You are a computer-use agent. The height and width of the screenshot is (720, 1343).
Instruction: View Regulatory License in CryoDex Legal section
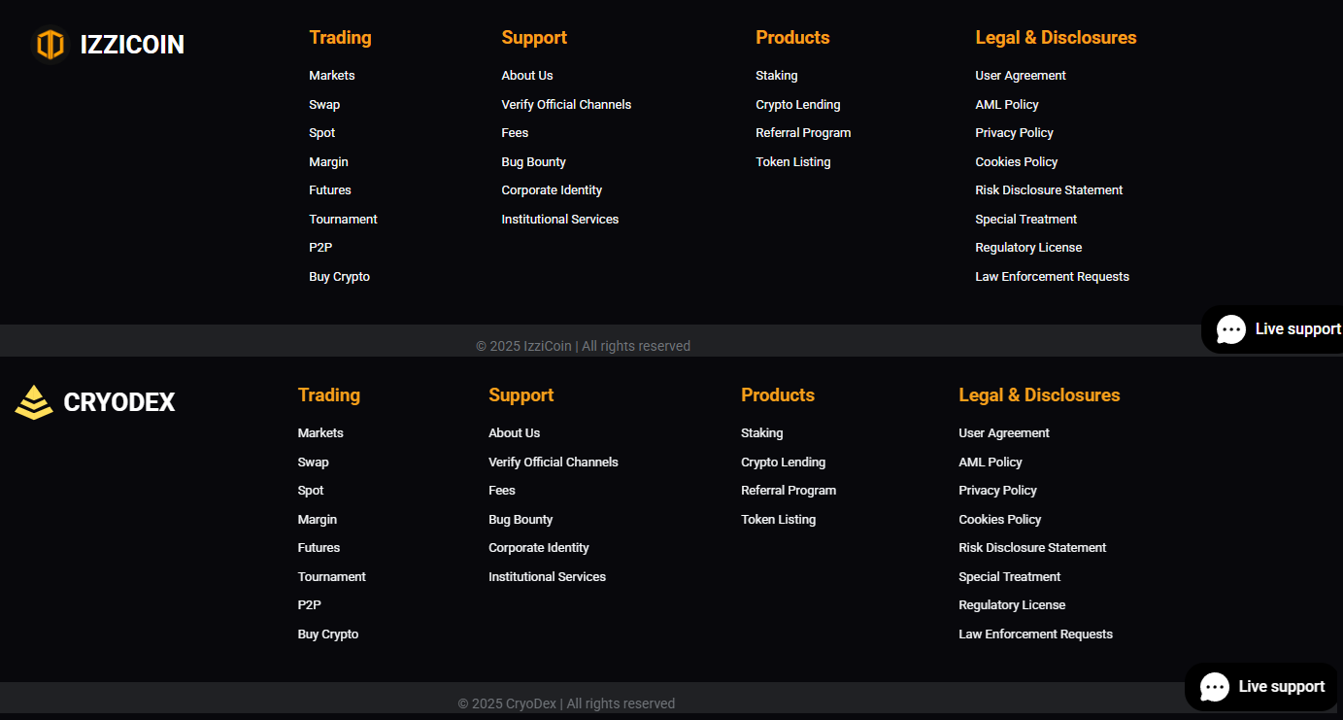(x=1012, y=605)
